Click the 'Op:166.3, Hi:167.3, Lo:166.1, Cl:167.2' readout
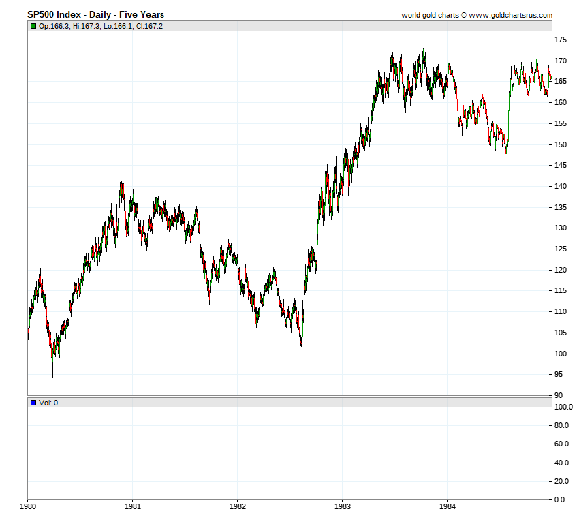Image resolution: width=579 pixels, height=524 pixels. (101, 26)
